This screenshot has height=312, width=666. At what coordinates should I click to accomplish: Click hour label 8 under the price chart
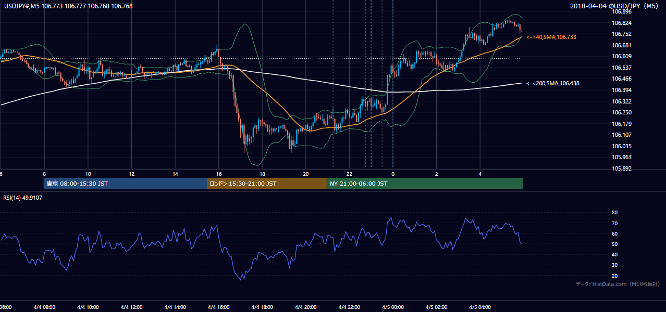pyautogui.click(x=44, y=174)
